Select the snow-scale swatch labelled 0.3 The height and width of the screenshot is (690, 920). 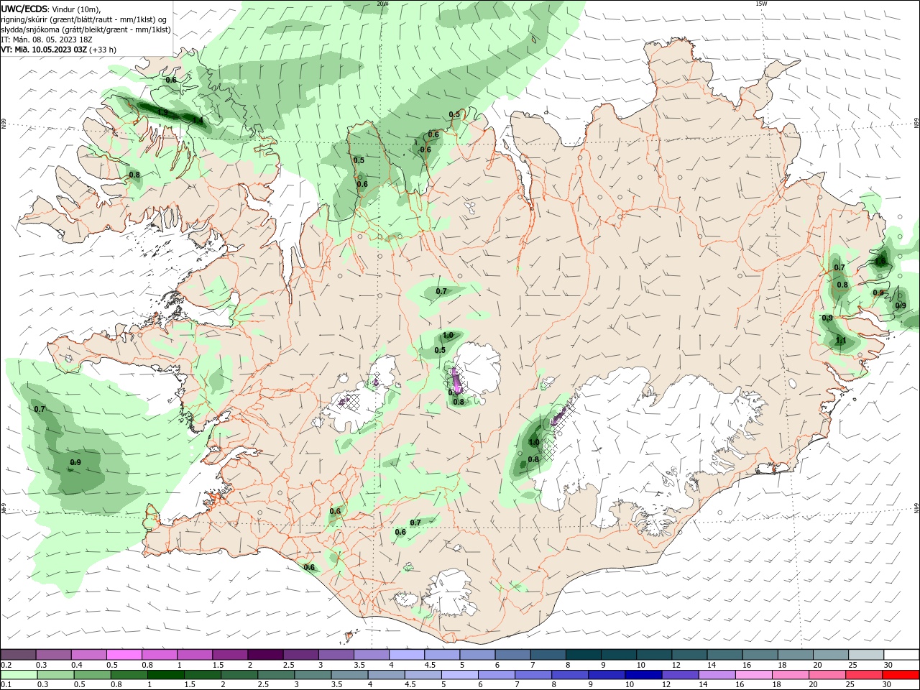(54, 655)
